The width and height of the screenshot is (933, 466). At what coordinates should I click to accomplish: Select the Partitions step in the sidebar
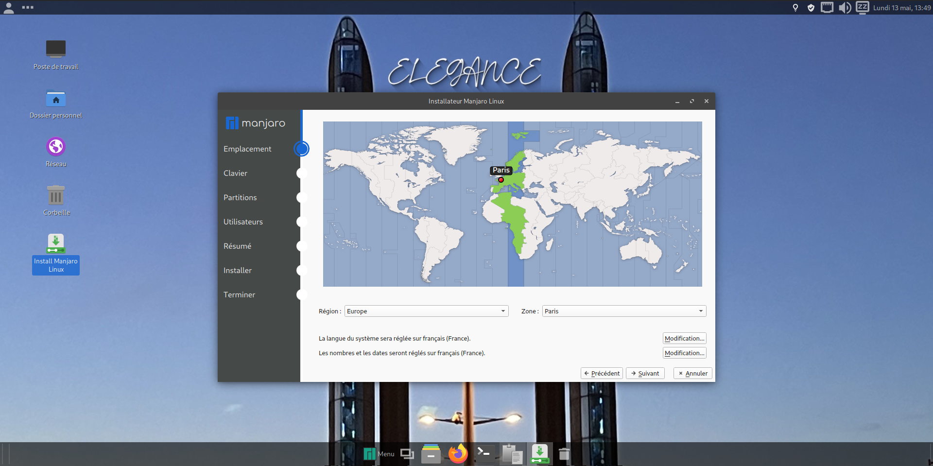(x=240, y=198)
